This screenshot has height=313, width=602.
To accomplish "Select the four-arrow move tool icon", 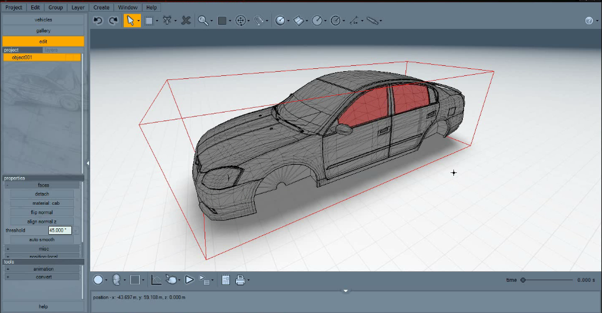I will click(x=241, y=21).
